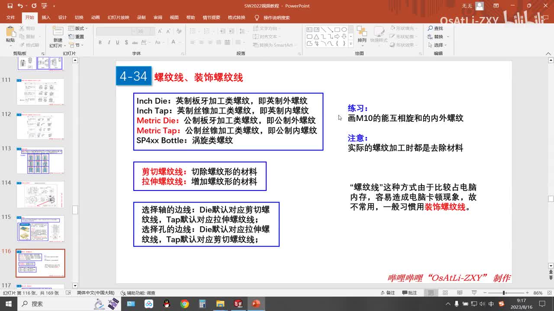Open File Explorer from taskbar
Image resolution: width=554 pixels, height=311 pixels.
coord(220,304)
